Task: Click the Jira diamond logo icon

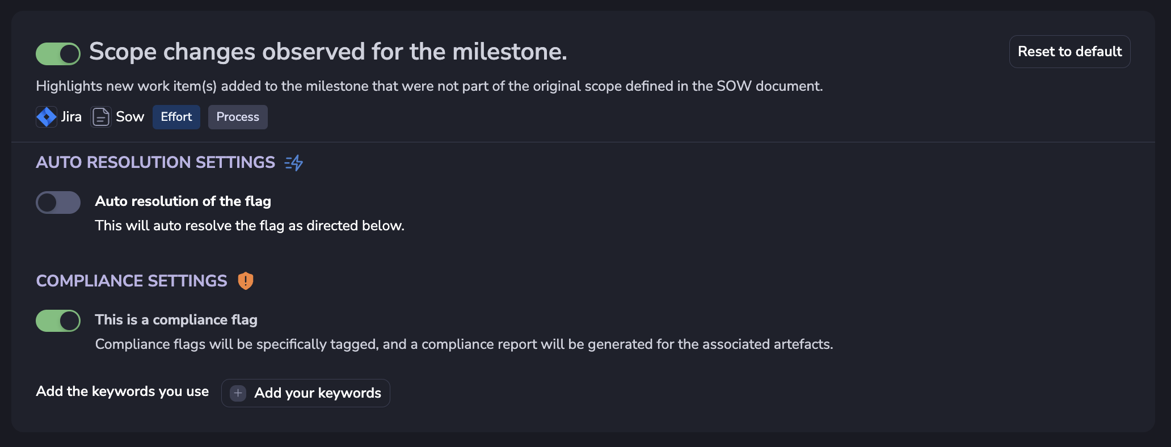Action: [47, 117]
